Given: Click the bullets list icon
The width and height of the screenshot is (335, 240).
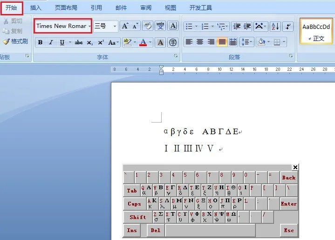Looking at the screenshot, I should [x=189, y=26].
